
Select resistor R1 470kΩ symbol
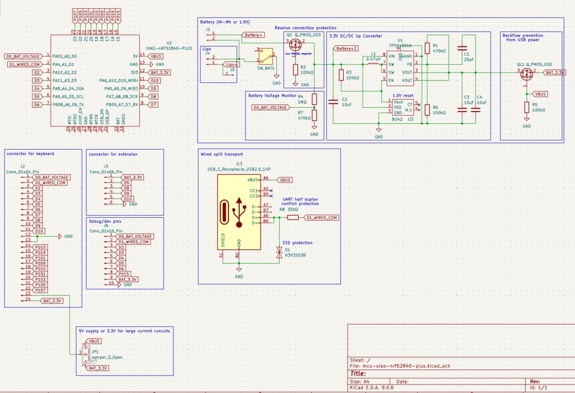[427, 48]
